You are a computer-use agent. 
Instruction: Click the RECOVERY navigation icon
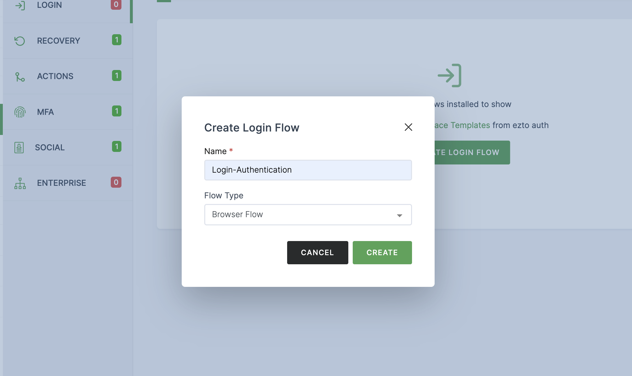pyautogui.click(x=20, y=40)
